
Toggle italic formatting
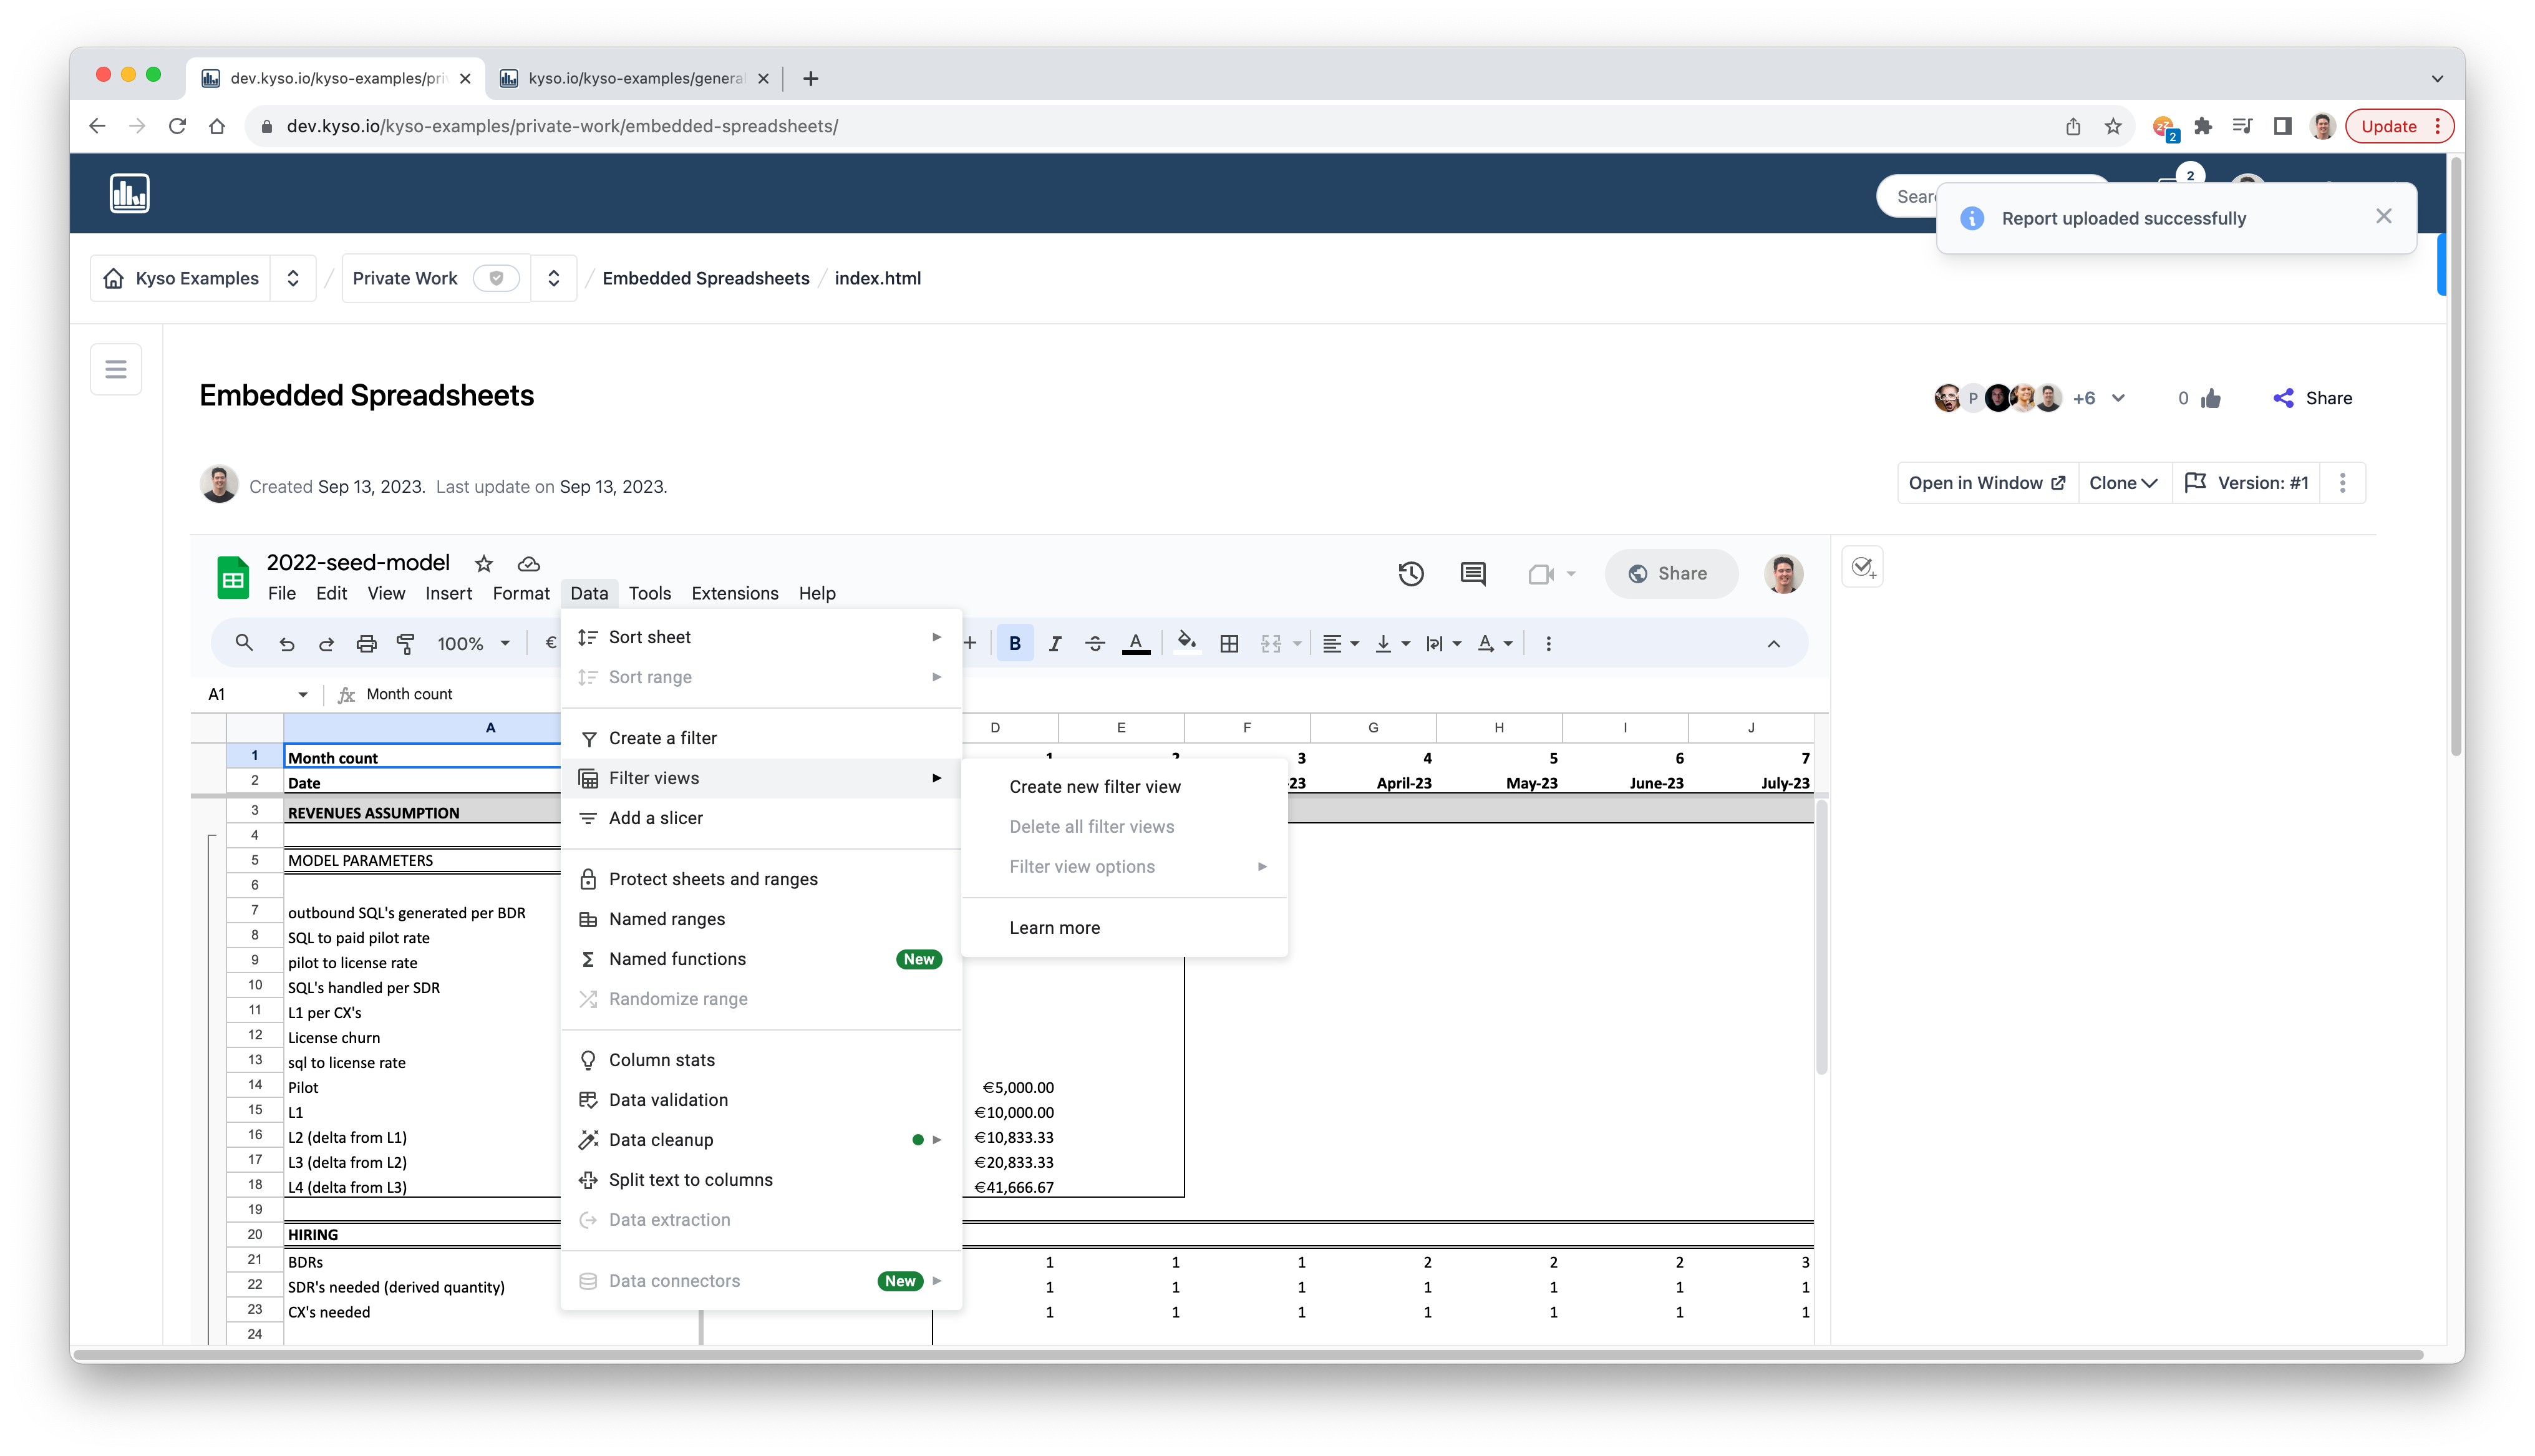click(1055, 644)
